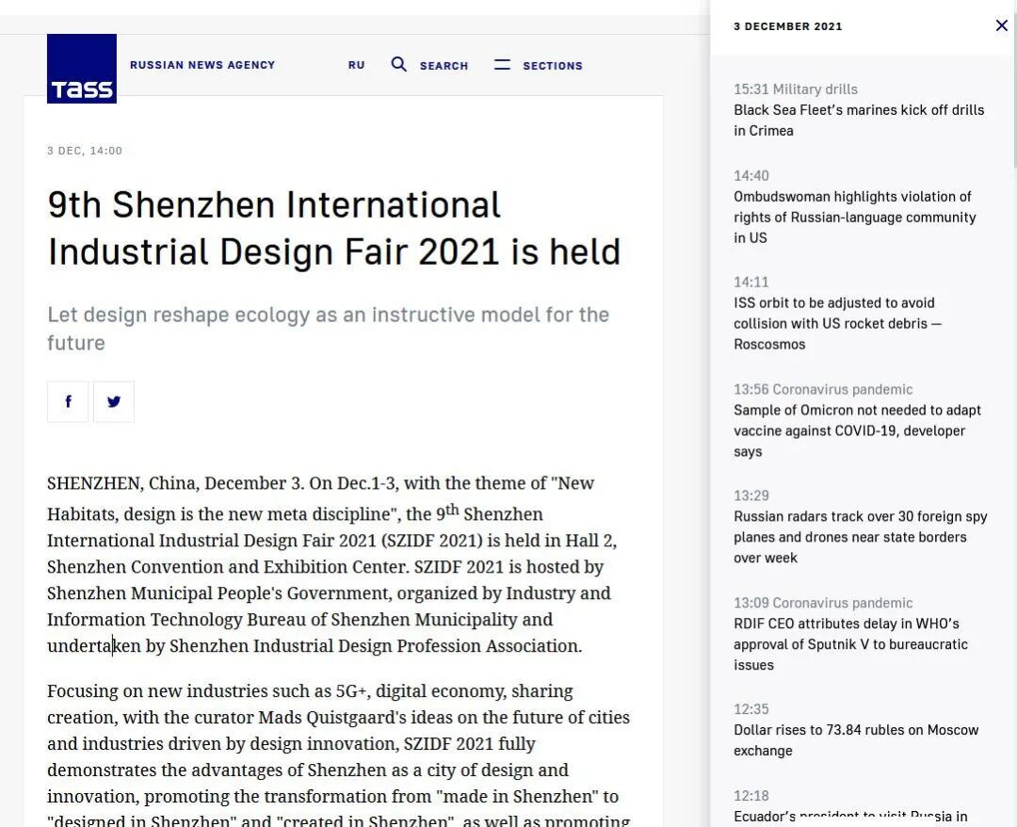Open Dollar rises to 73.84 rubles story
Screen dimensions: 1017x827
[856, 740]
